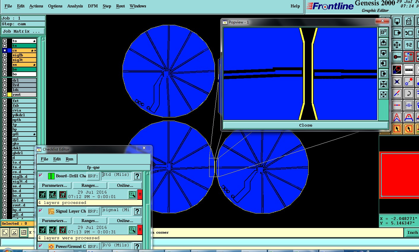This screenshot has height=252, width=419.
Task: Click the Inch units button
Action: click(412, 232)
